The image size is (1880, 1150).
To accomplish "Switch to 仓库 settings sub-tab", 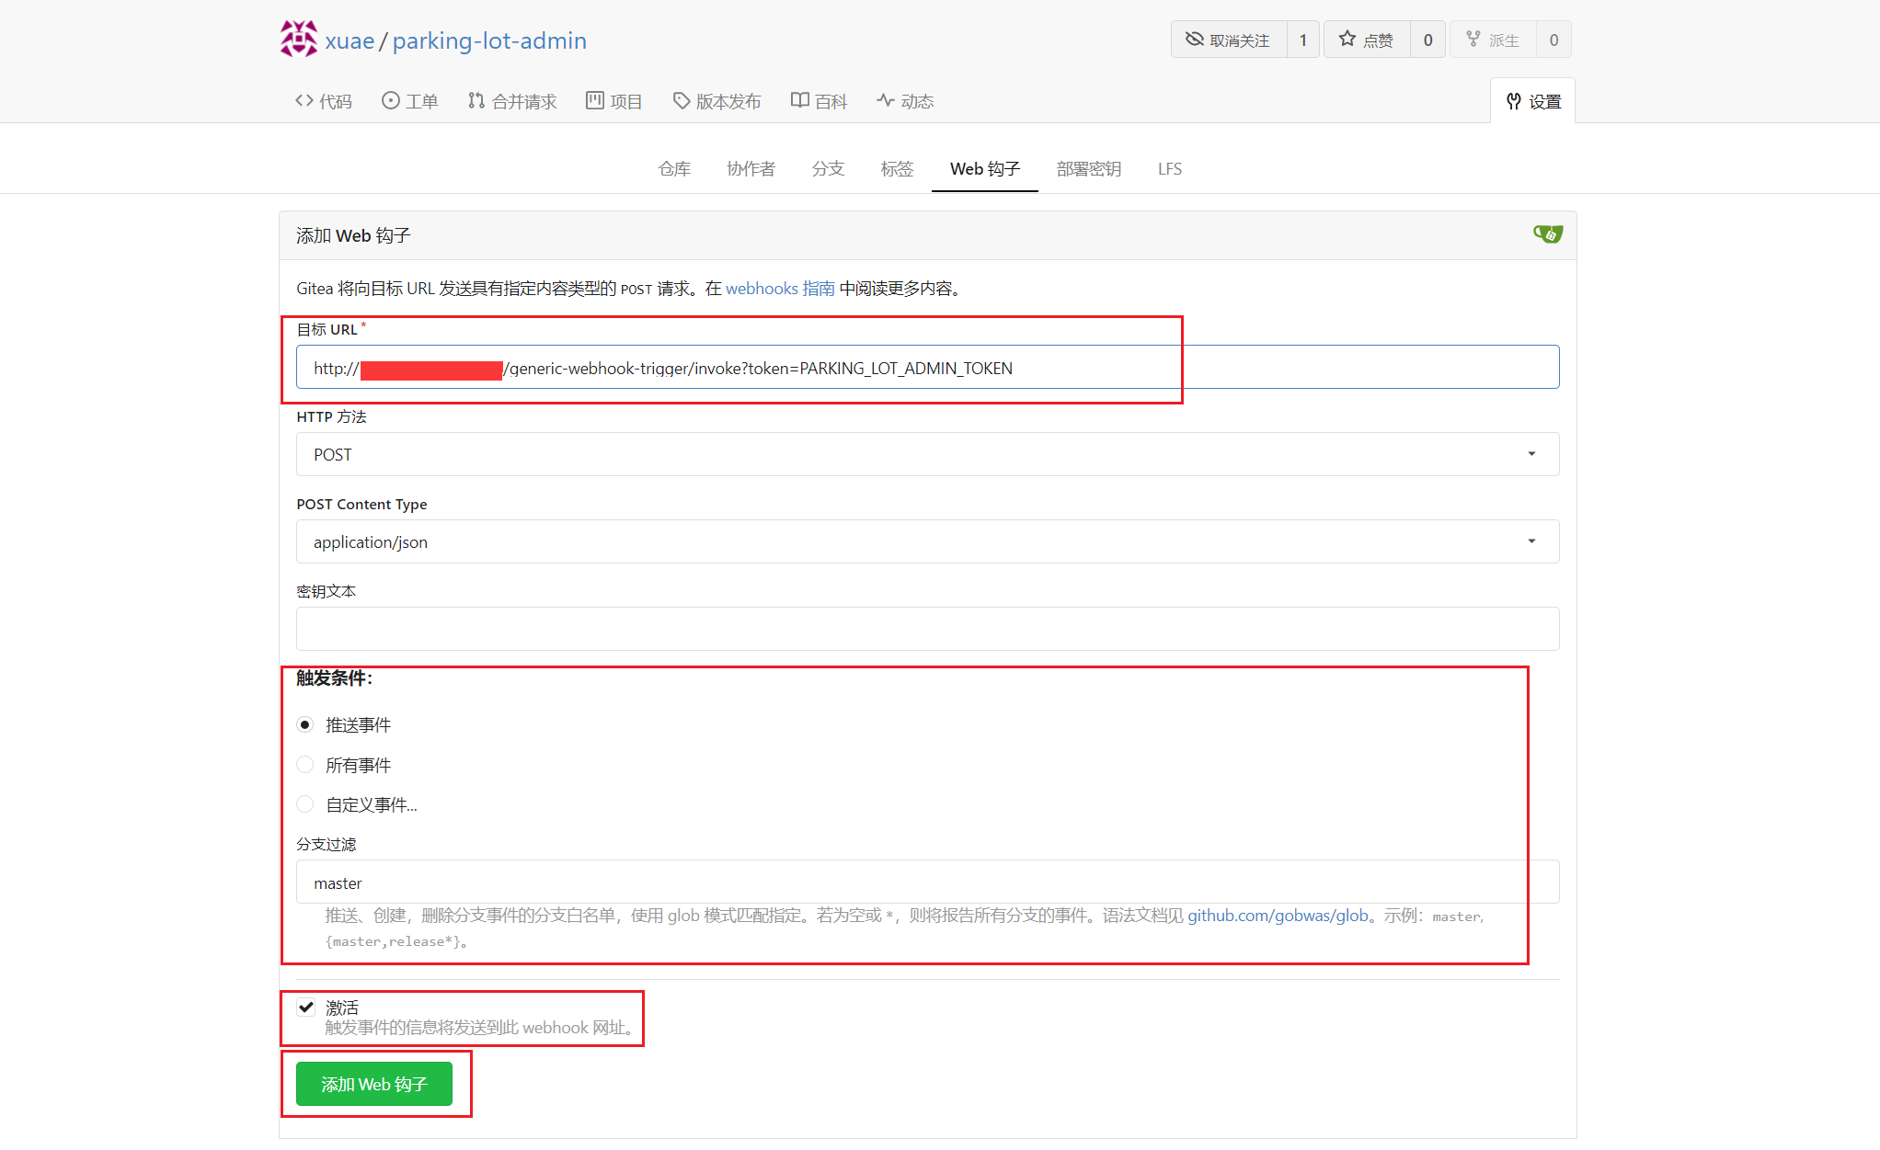I will point(674,169).
